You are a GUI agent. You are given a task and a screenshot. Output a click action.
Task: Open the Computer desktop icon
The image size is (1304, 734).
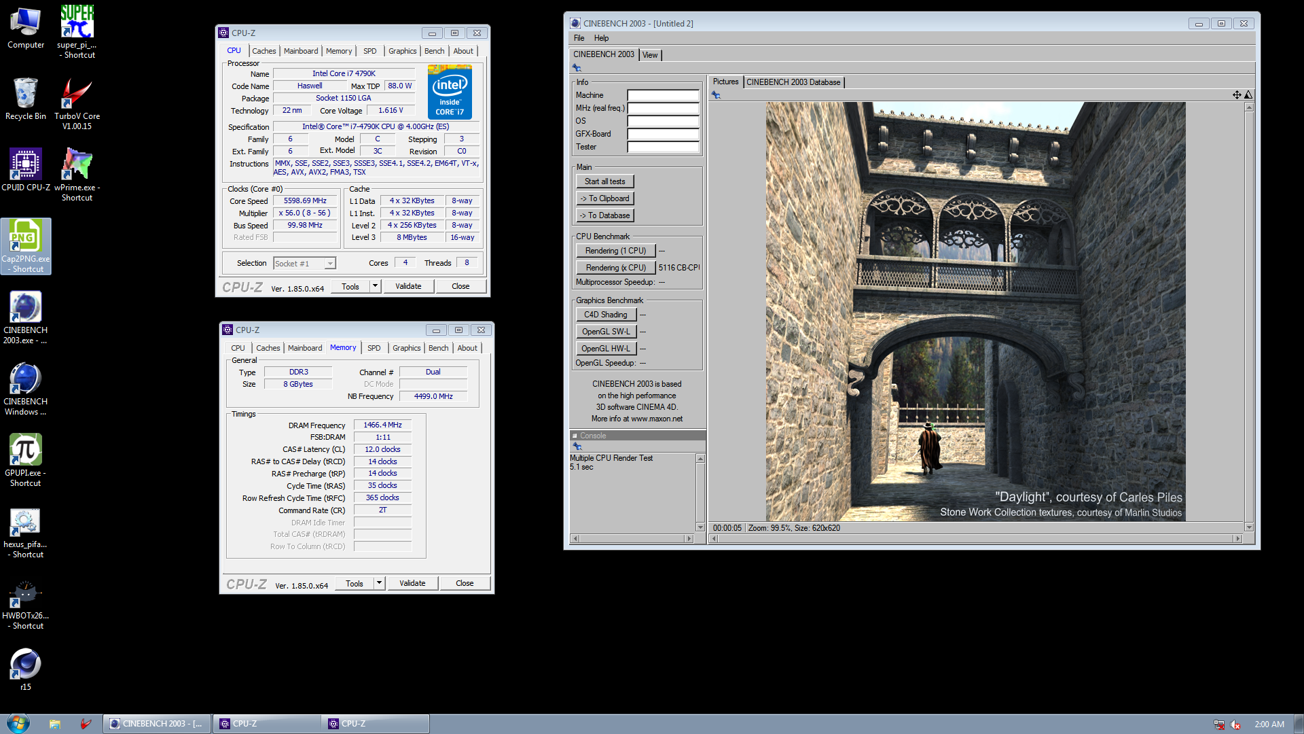[x=25, y=28]
